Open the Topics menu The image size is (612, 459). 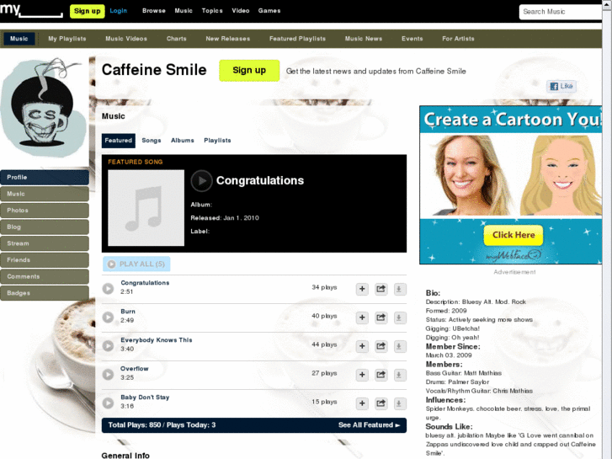coord(212,11)
